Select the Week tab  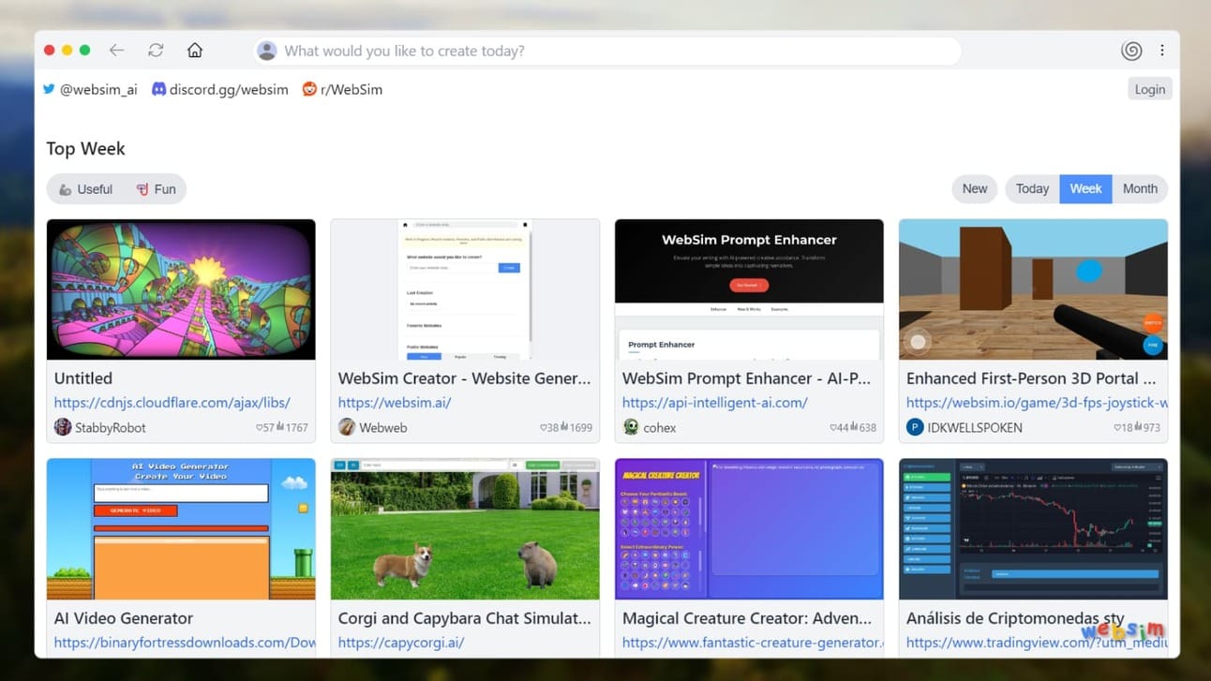(x=1085, y=188)
